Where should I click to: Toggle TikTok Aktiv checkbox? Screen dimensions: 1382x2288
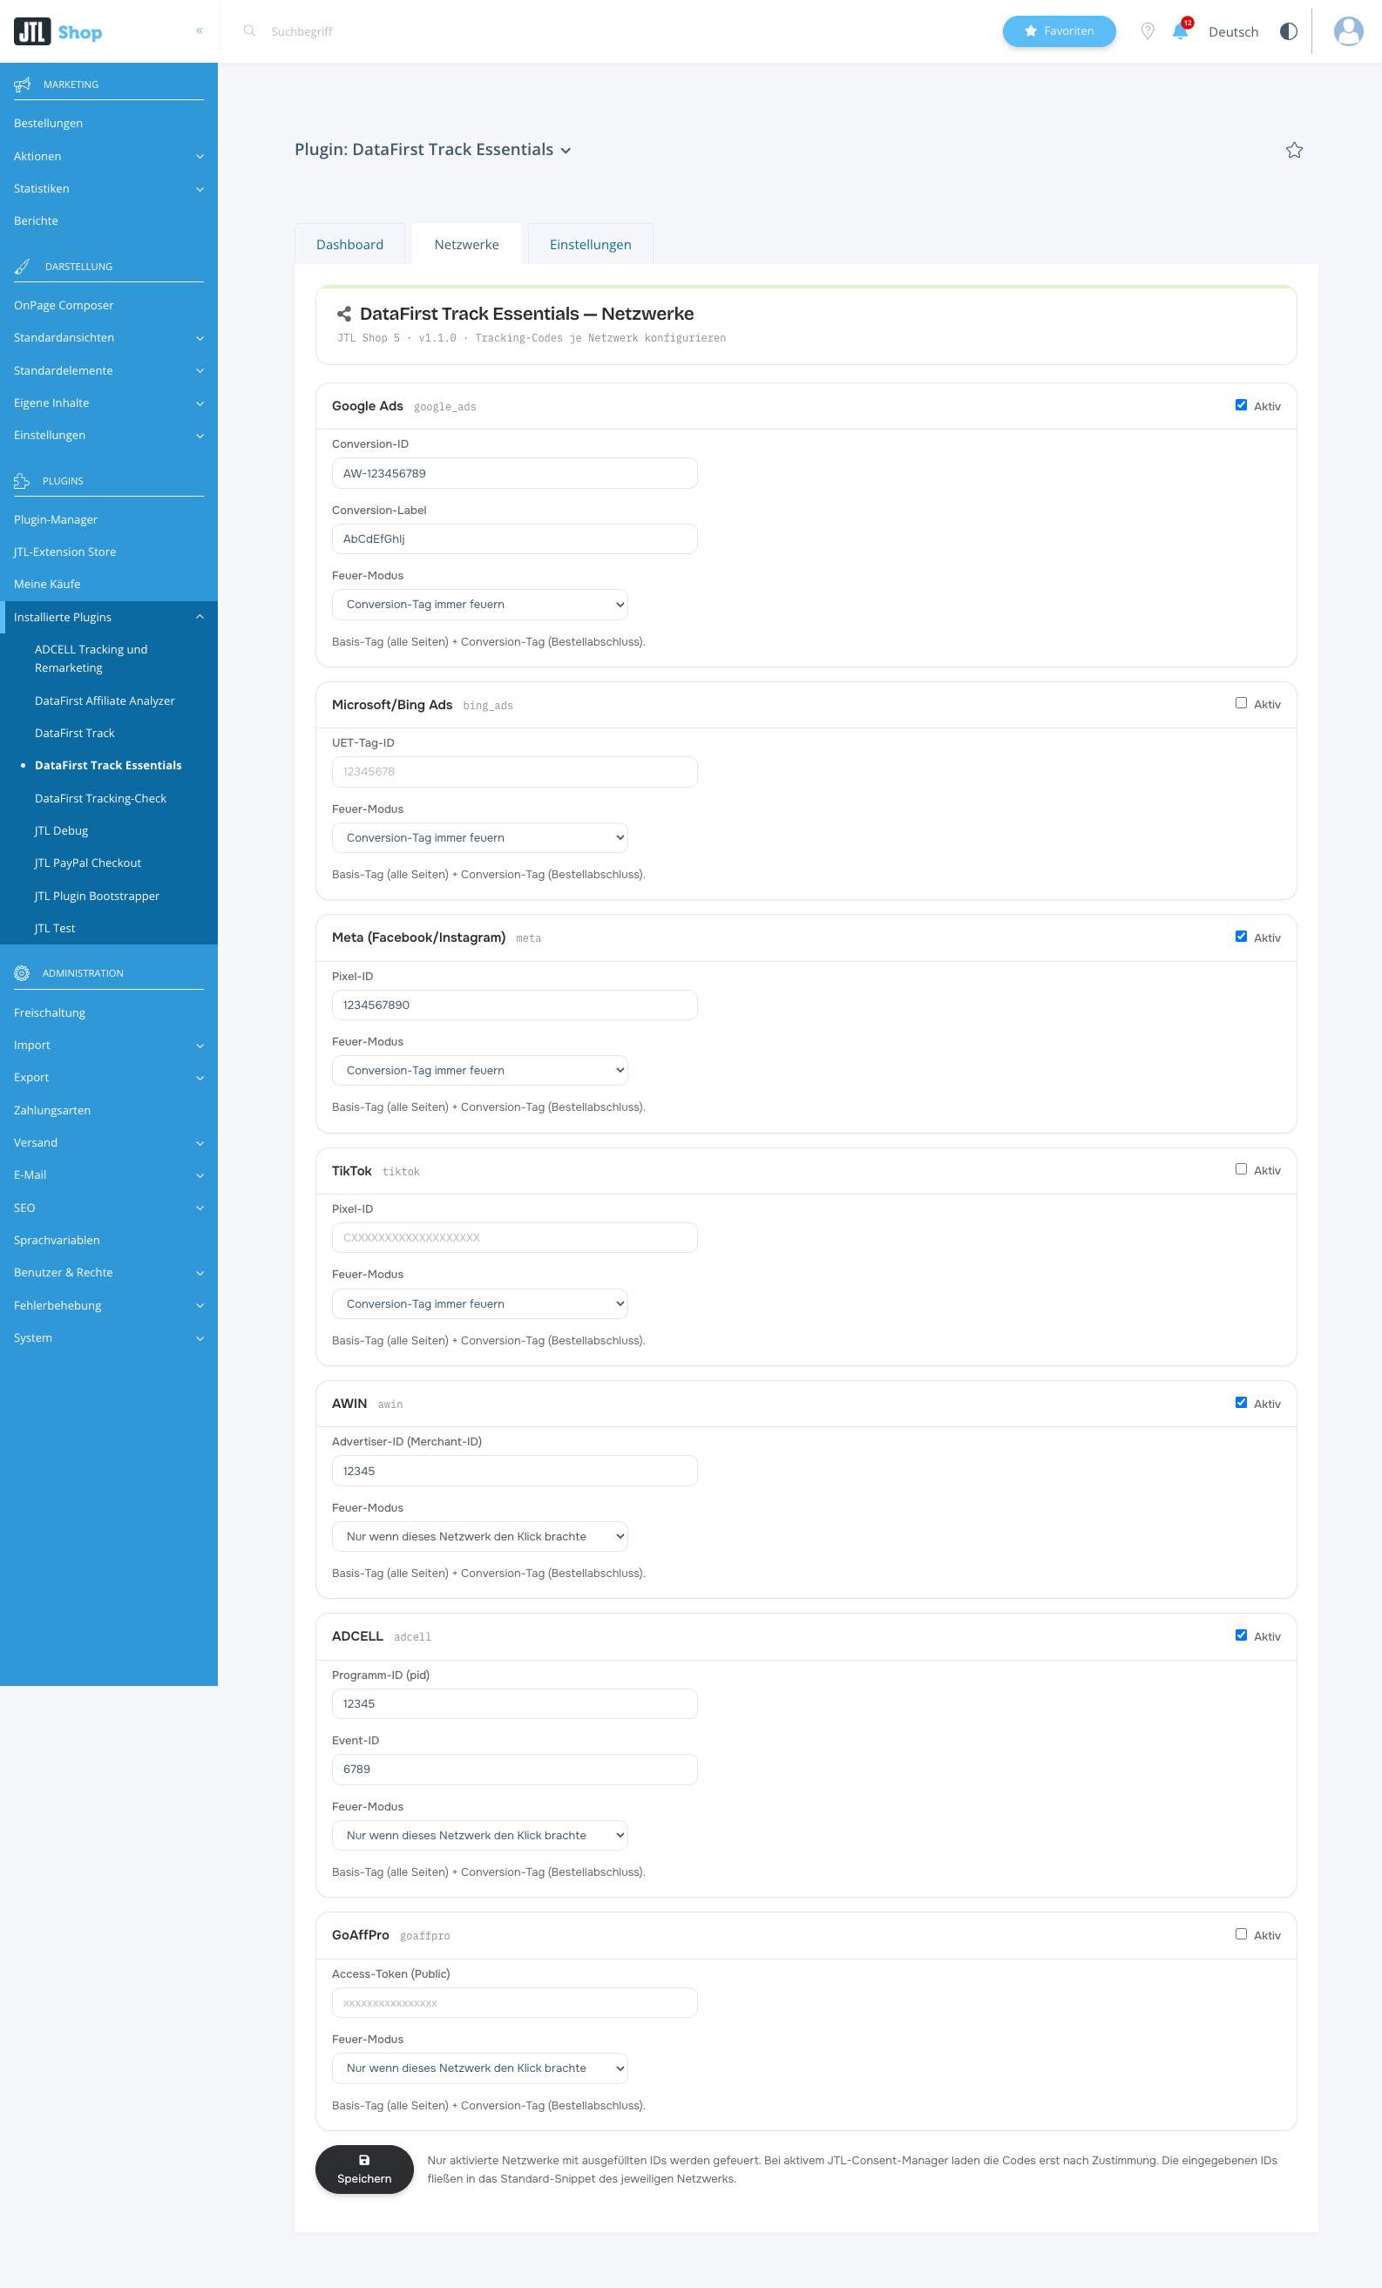(1241, 1169)
